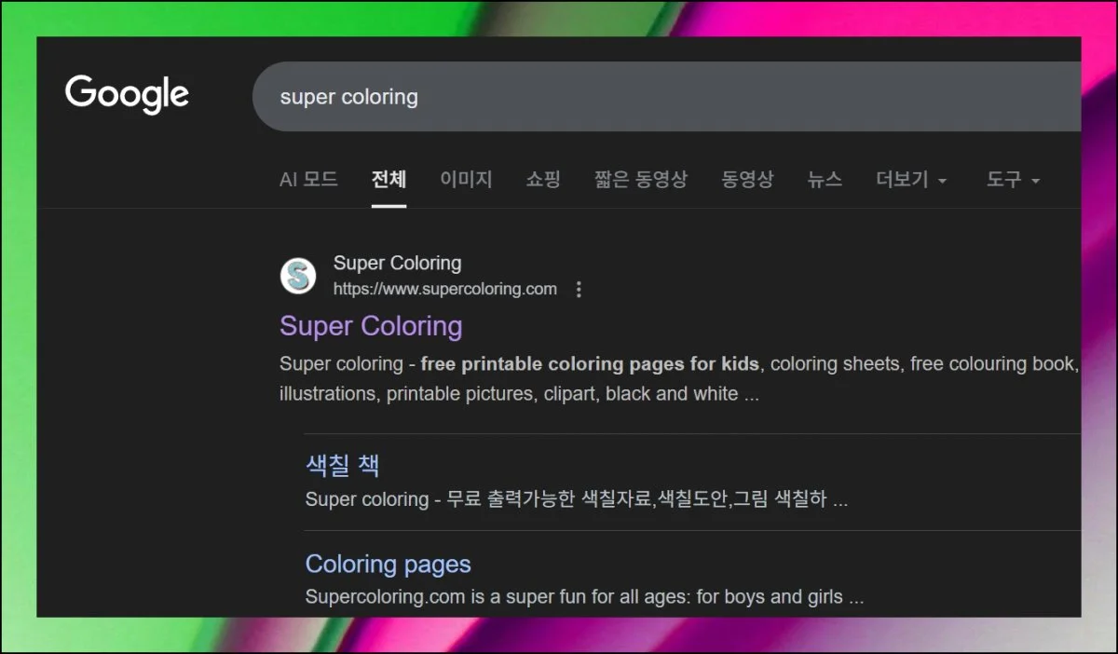The width and height of the screenshot is (1118, 654).
Task: Click the Coloring pages description snippet
Action: point(584,597)
